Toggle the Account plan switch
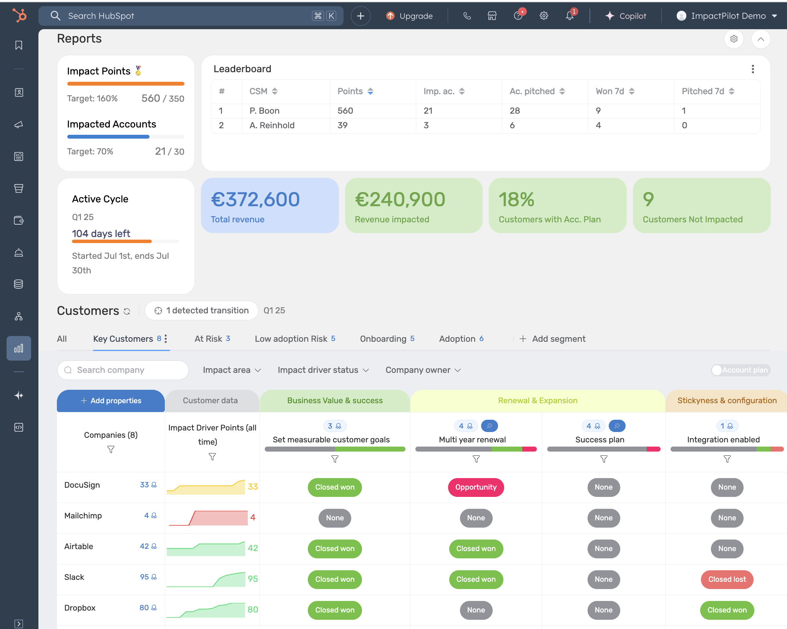This screenshot has height=629, width=787. tap(741, 370)
